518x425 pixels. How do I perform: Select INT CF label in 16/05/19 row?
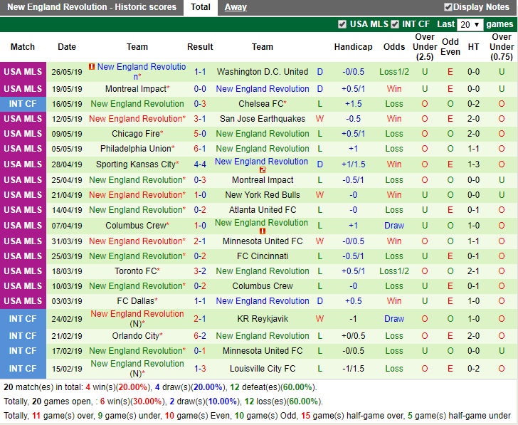[23, 104]
